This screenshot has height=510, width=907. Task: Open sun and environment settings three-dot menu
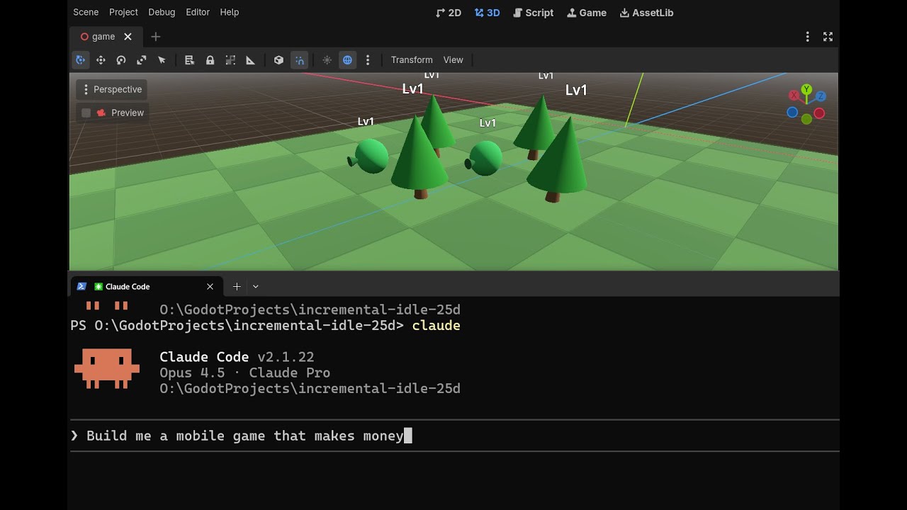[x=367, y=60]
